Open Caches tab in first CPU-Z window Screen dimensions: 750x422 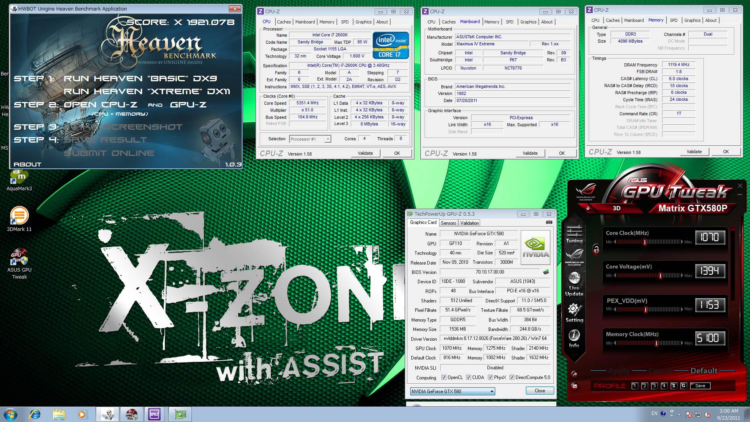(x=284, y=22)
